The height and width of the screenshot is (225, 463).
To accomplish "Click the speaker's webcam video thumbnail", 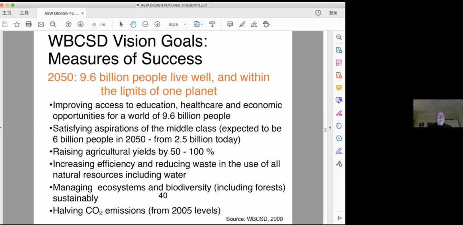I will tap(438, 113).
